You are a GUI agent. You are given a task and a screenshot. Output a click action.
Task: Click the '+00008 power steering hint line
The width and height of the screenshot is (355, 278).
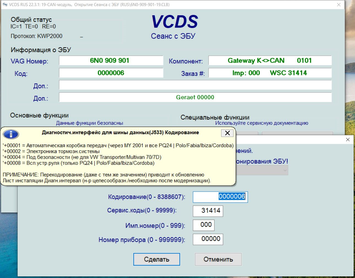(x=78, y=163)
